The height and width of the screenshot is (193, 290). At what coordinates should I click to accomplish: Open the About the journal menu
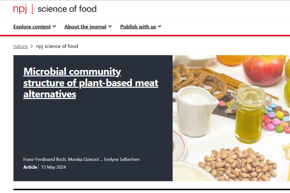click(85, 27)
